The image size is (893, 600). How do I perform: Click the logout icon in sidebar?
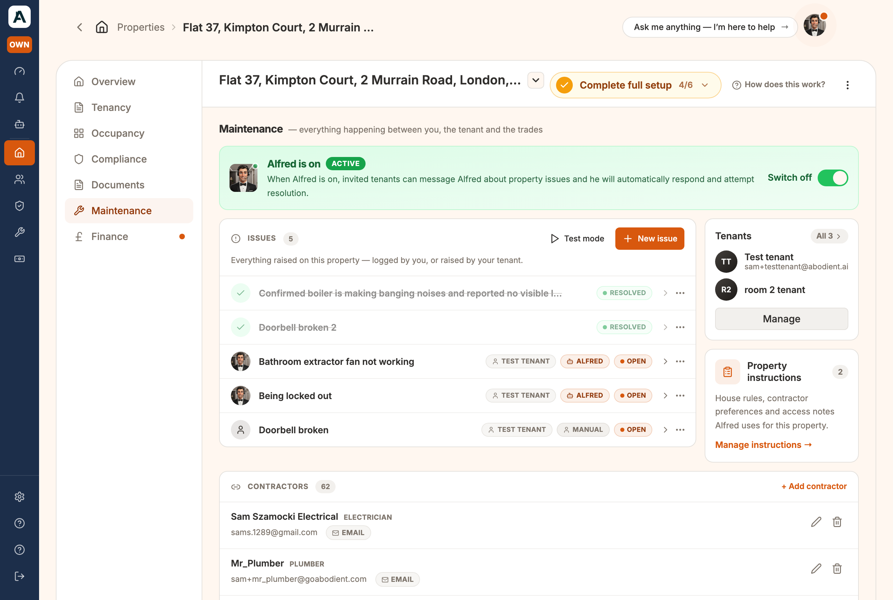tap(20, 576)
